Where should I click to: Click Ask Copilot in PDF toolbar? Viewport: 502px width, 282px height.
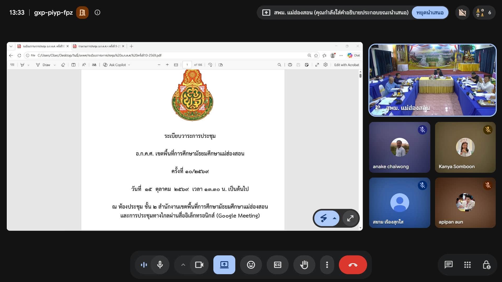pyautogui.click(x=117, y=65)
